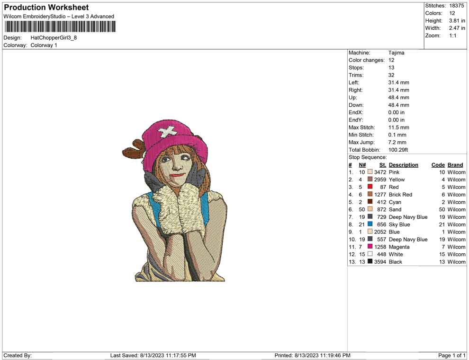This screenshot has width=469, height=360.
Task: Click the Yellow thread swatch in row 2
Action: (x=370, y=179)
